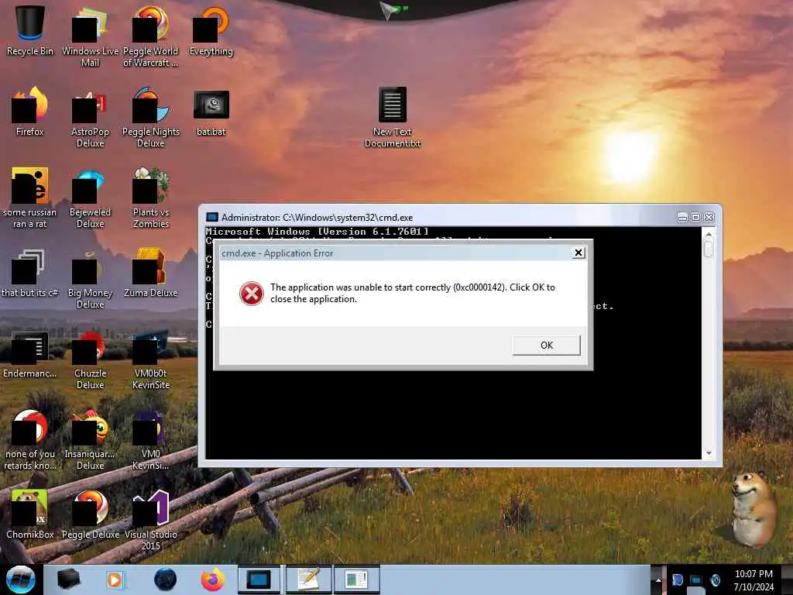Open the Windows Start orb
The image size is (793, 595).
20,580
